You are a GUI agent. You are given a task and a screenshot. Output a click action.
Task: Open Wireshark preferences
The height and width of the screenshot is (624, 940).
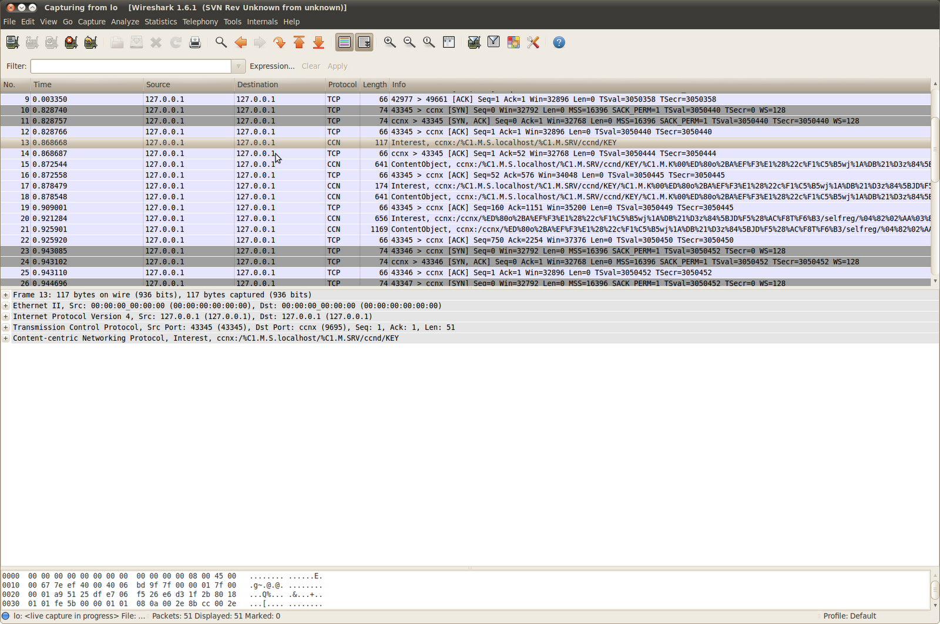(x=533, y=42)
